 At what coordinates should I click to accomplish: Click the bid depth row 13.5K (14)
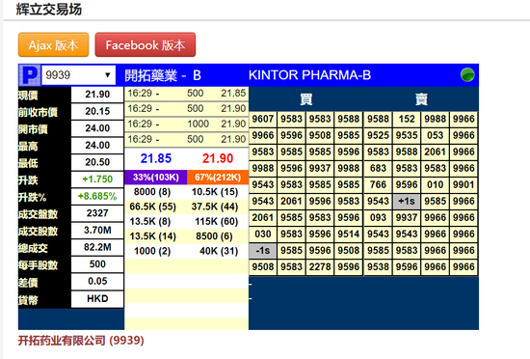coord(152,236)
